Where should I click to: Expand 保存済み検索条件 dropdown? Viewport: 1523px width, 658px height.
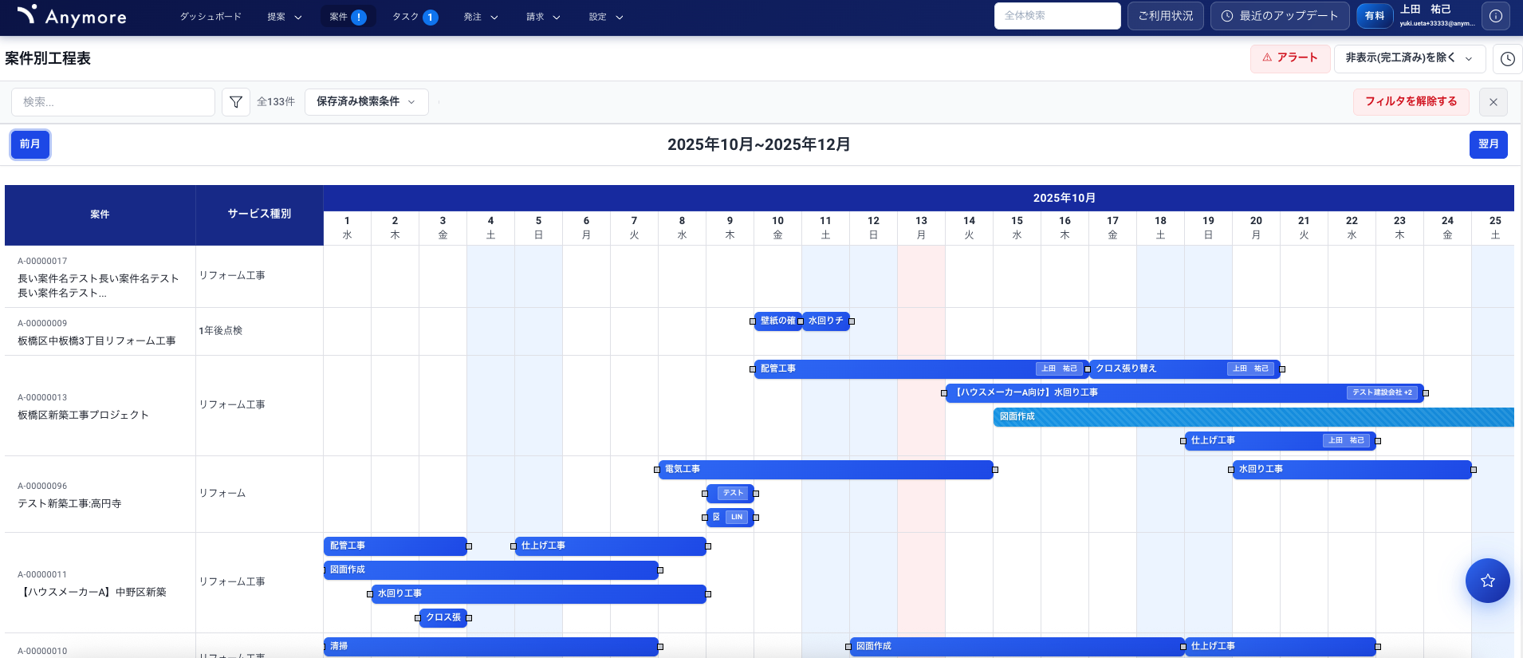[366, 102]
